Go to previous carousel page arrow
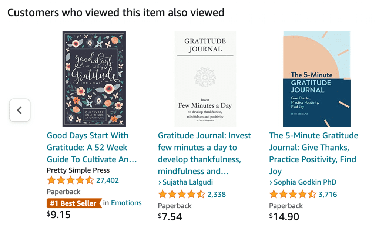 click(20, 110)
